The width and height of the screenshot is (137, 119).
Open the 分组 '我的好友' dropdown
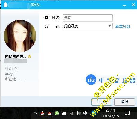(x=88, y=26)
